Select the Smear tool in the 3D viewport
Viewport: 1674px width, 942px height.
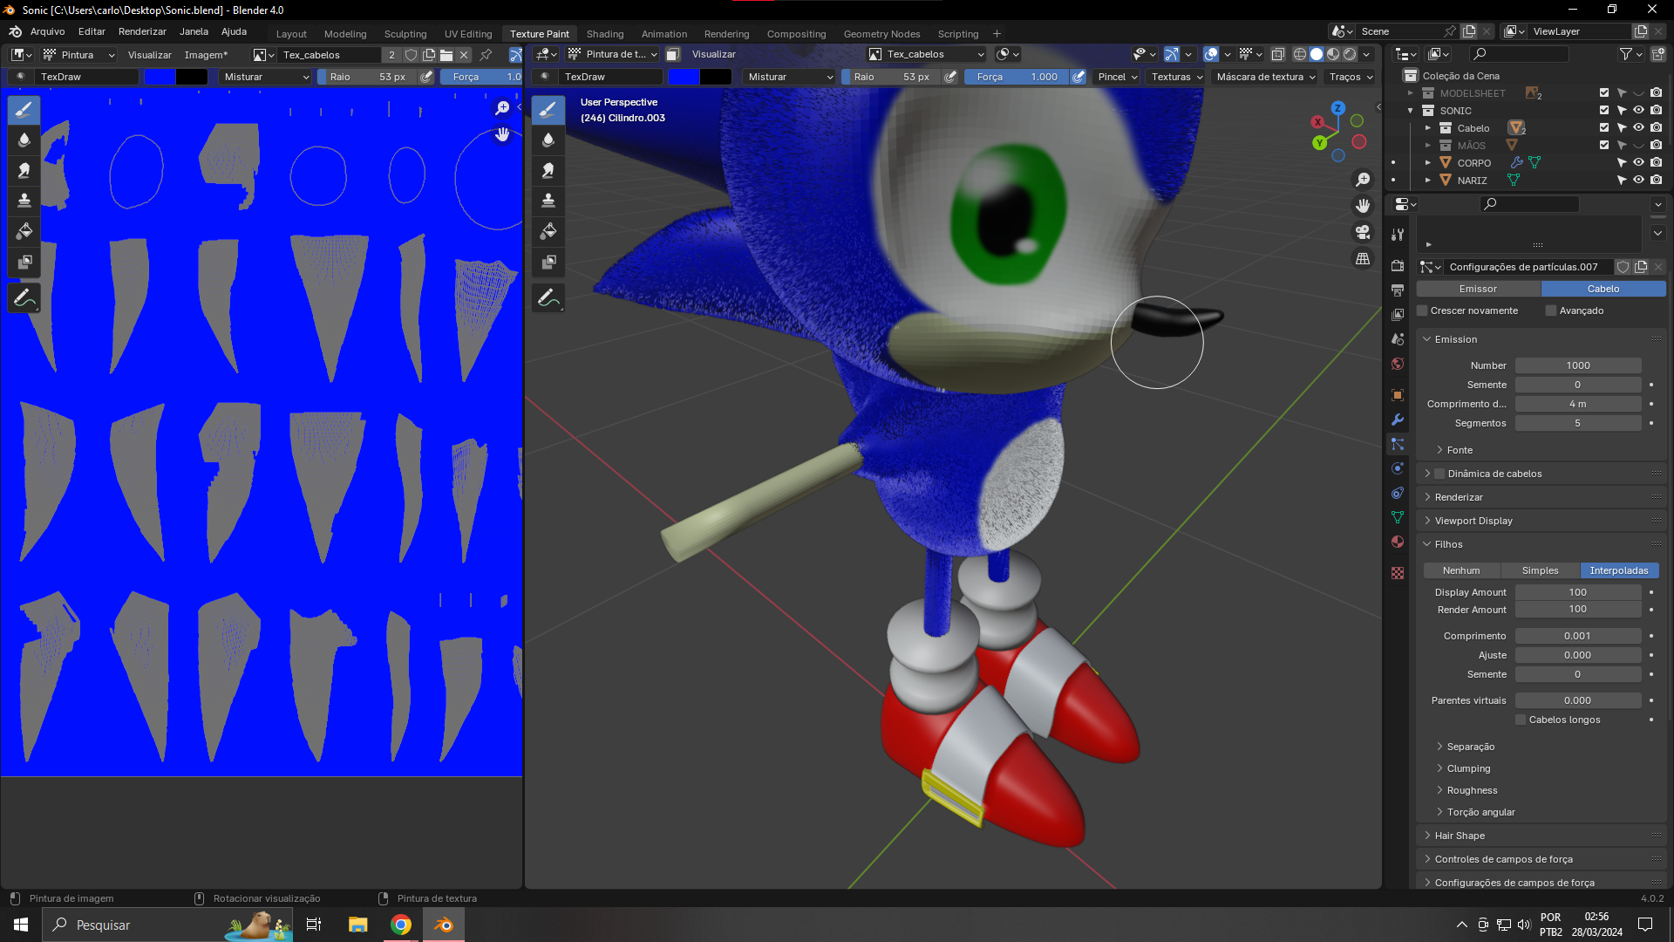pyautogui.click(x=548, y=170)
